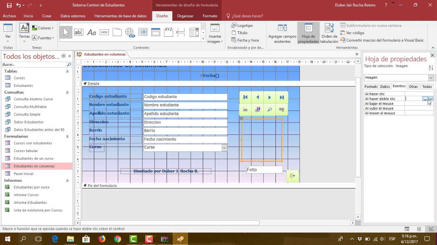Screen dimensions: 437x245
Task: Pick the Button control (xxxx)
Action: point(104,32)
